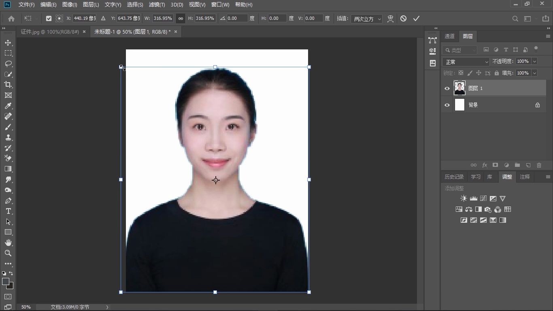
Task: Click the W width percentage field
Action: point(163,19)
